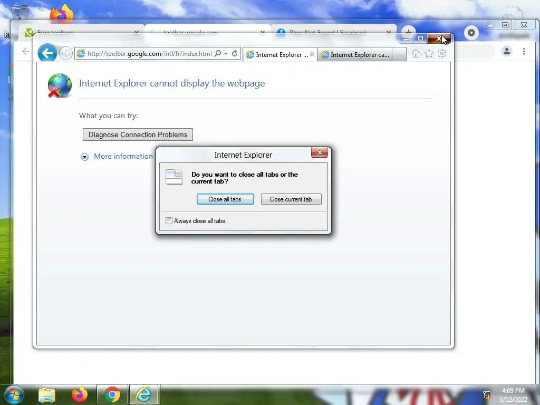Image resolution: width=540 pixels, height=405 pixels.
Task: Open the Windows Start menu
Action: (x=14, y=394)
